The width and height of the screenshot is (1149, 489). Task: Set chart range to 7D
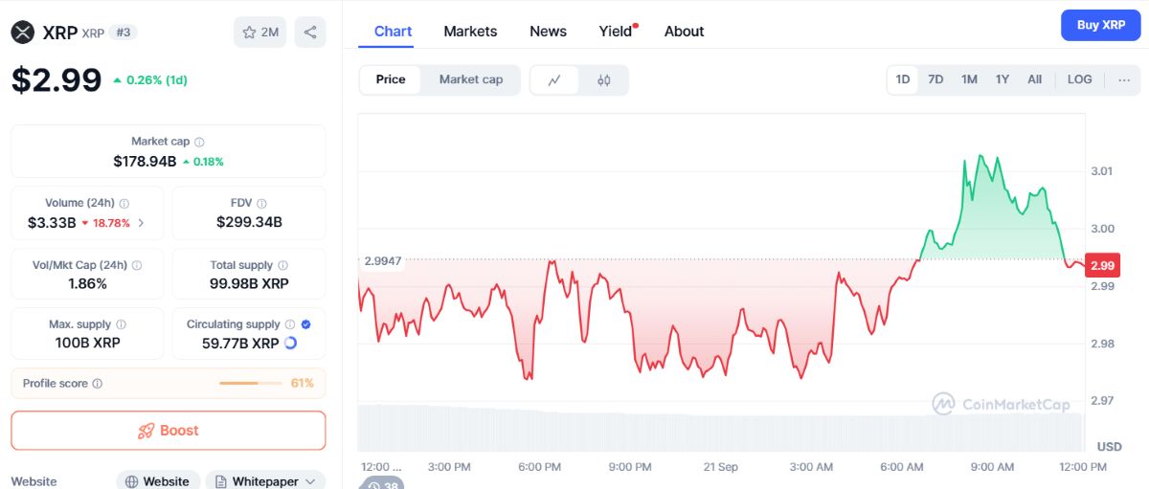tap(935, 79)
